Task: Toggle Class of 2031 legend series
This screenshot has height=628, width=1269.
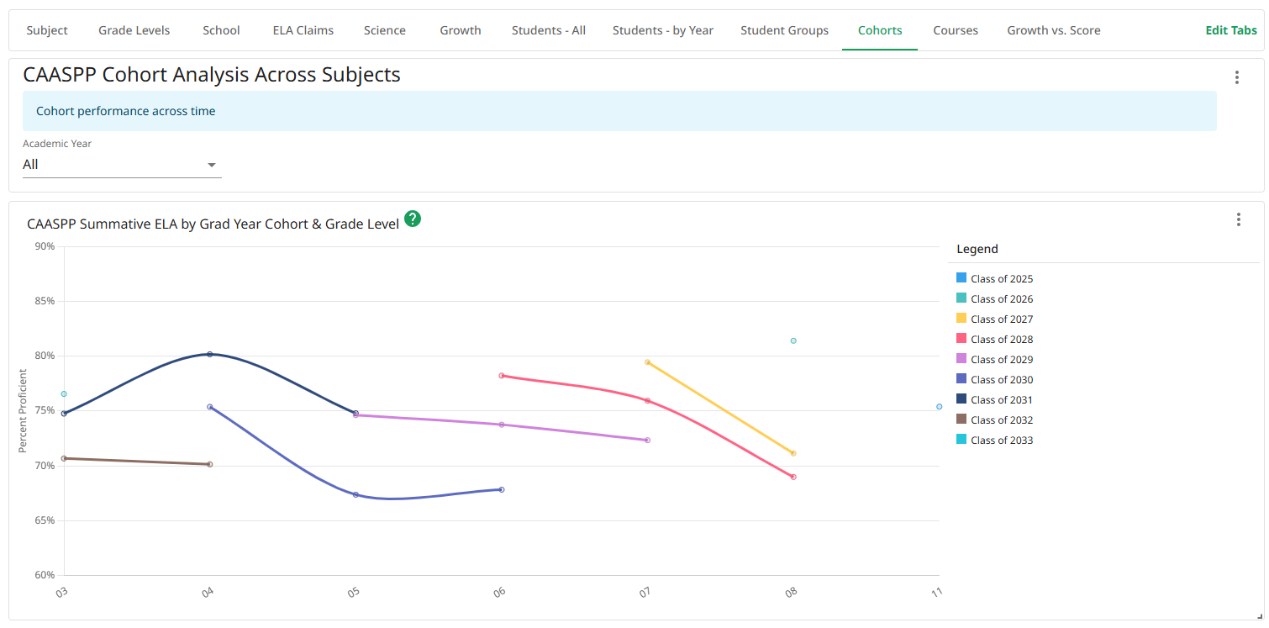Action: point(1001,399)
